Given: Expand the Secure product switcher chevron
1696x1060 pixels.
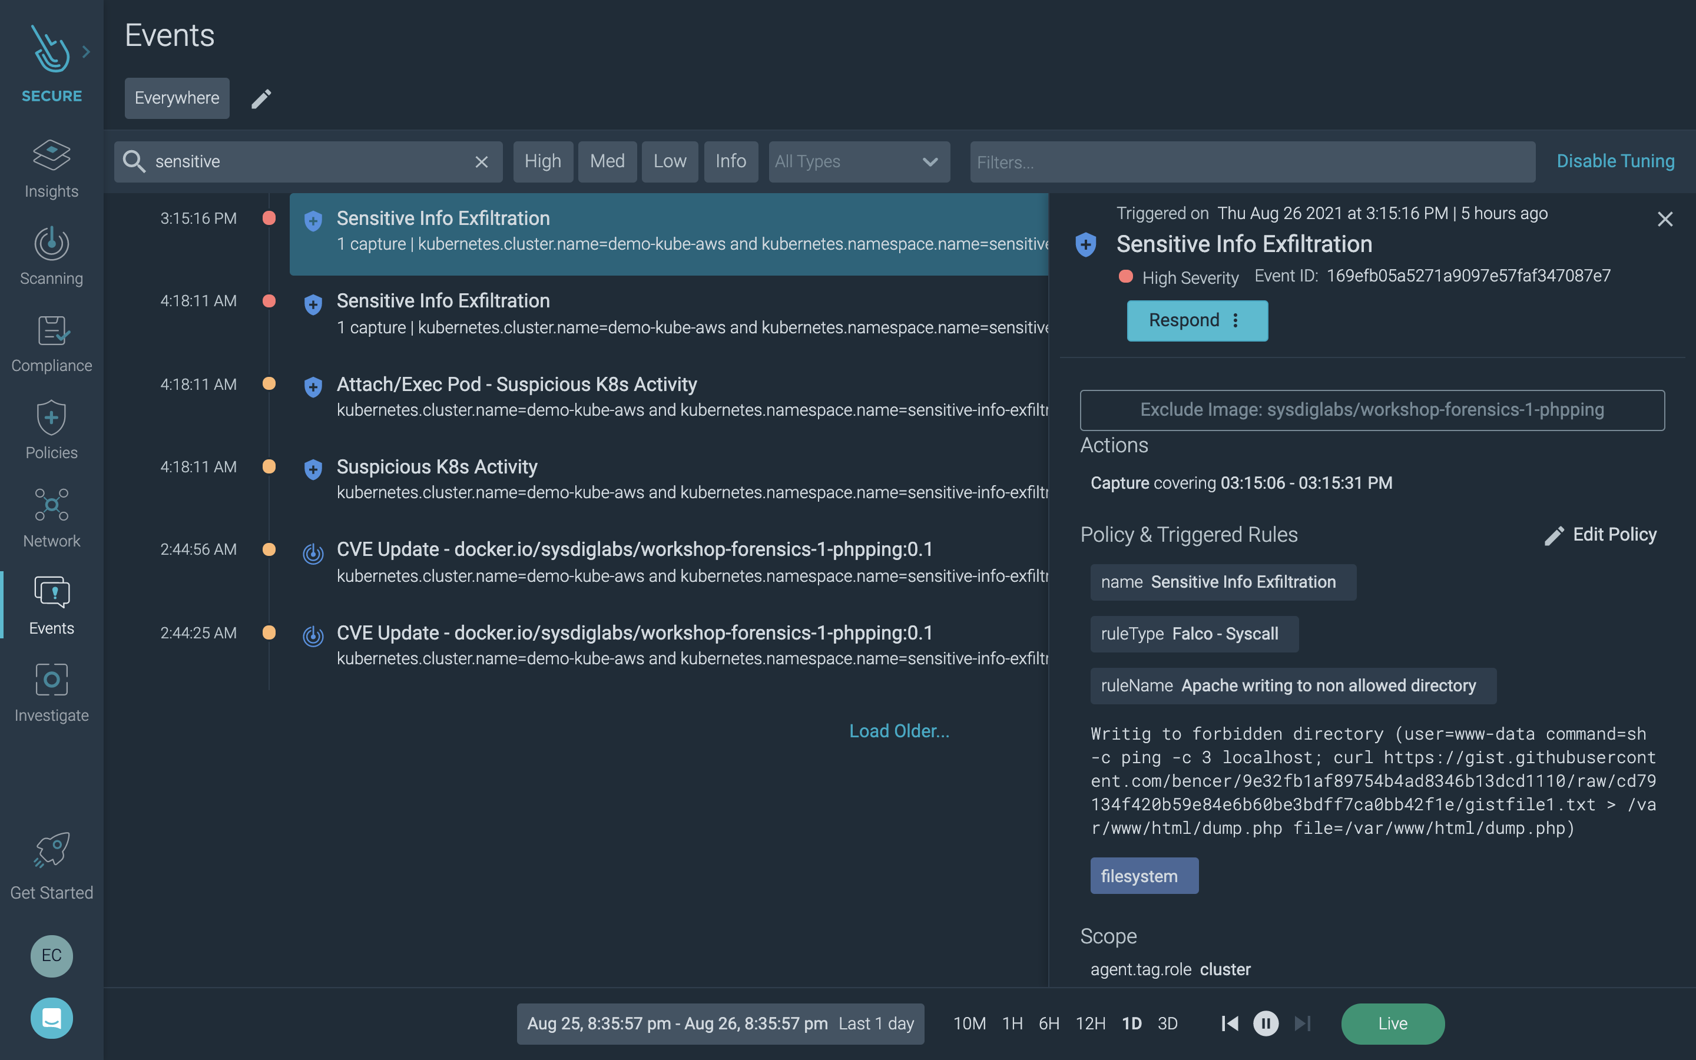Looking at the screenshot, I should (x=86, y=52).
